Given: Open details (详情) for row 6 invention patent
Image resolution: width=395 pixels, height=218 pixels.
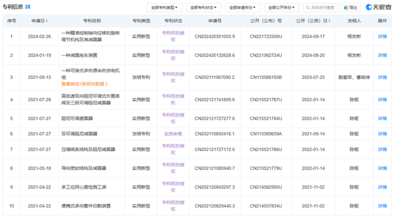Looking at the screenshot, I should click(382, 134).
